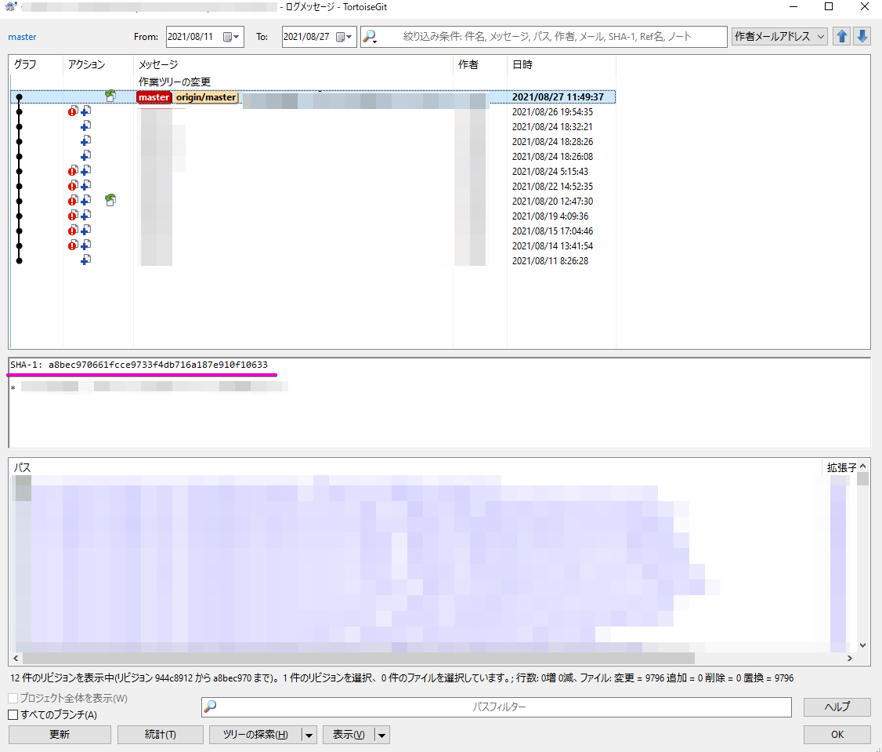882x752 pixels.
Task: Click the 統計 button
Action: pos(161,735)
